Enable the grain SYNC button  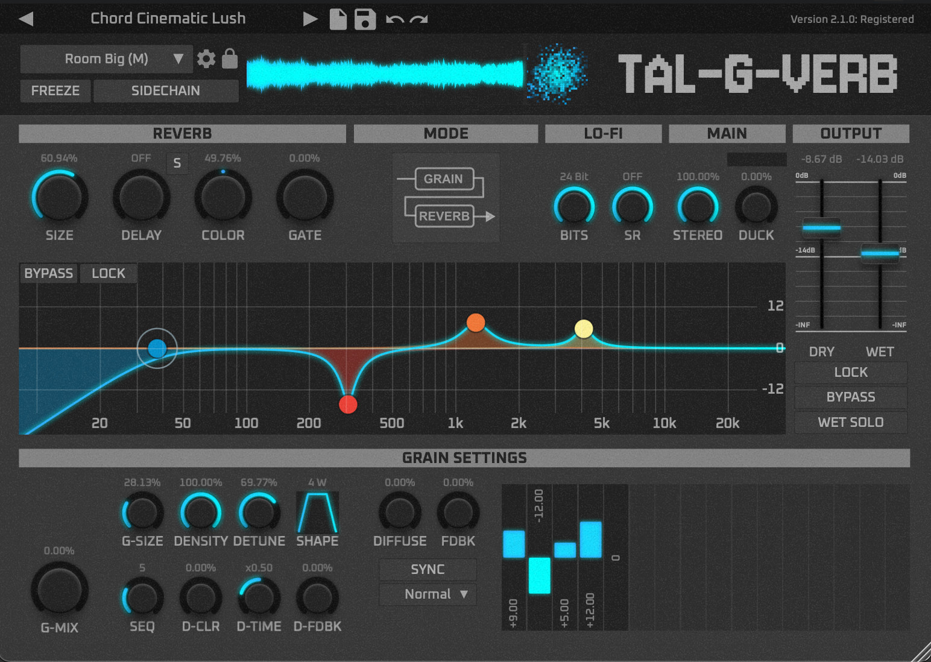click(x=428, y=569)
